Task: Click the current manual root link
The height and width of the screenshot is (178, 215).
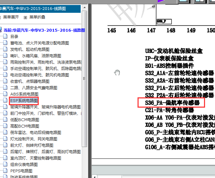Action: coord(44,30)
